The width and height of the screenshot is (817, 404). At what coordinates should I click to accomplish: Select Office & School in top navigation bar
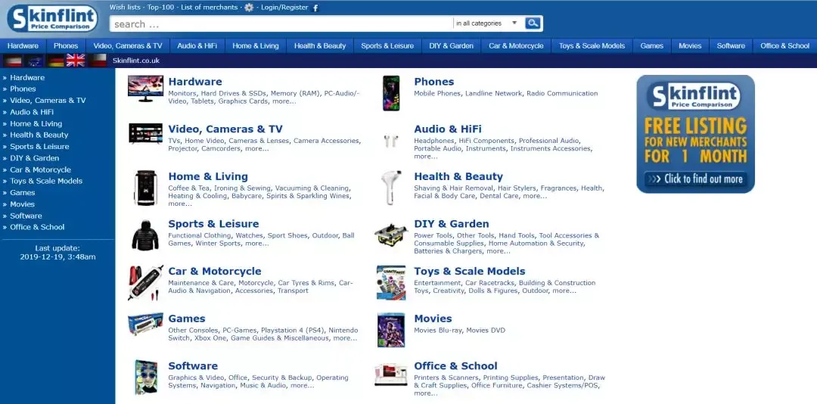784,46
